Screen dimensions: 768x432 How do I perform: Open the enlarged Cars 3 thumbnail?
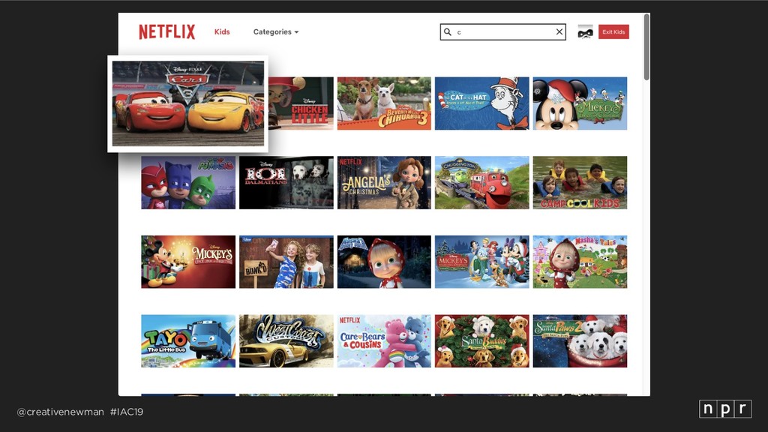point(188,103)
